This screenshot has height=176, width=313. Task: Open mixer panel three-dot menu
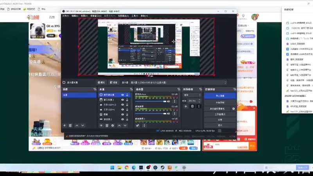pyautogui.click(x=144, y=126)
